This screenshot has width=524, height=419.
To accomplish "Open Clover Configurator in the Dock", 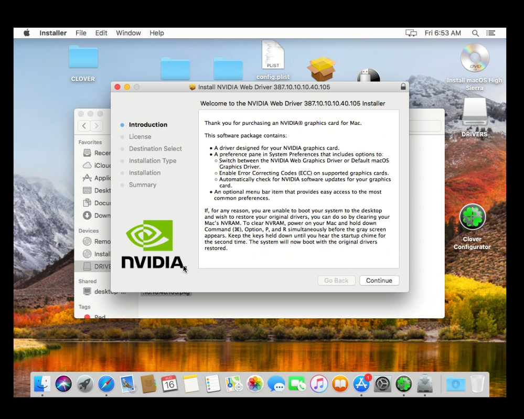I will (x=404, y=383).
